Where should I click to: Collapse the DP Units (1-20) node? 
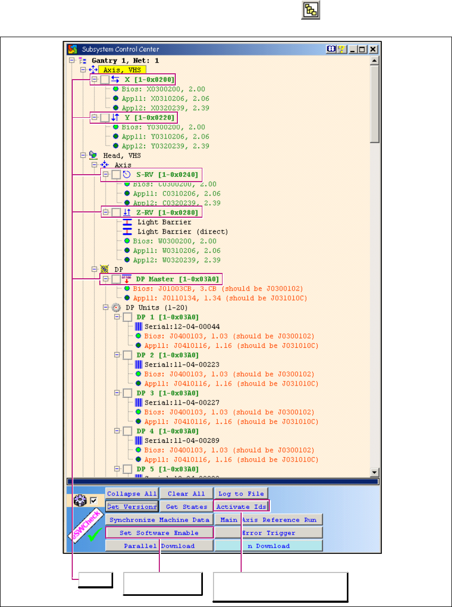[106, 307]
